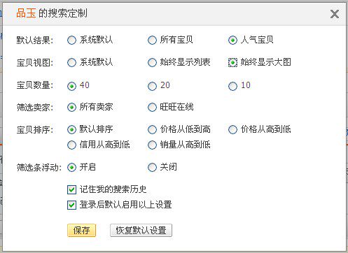Select 所有卖家 seller filter
The width and height of the screenshot is (348, 253).
pos(71,108)
